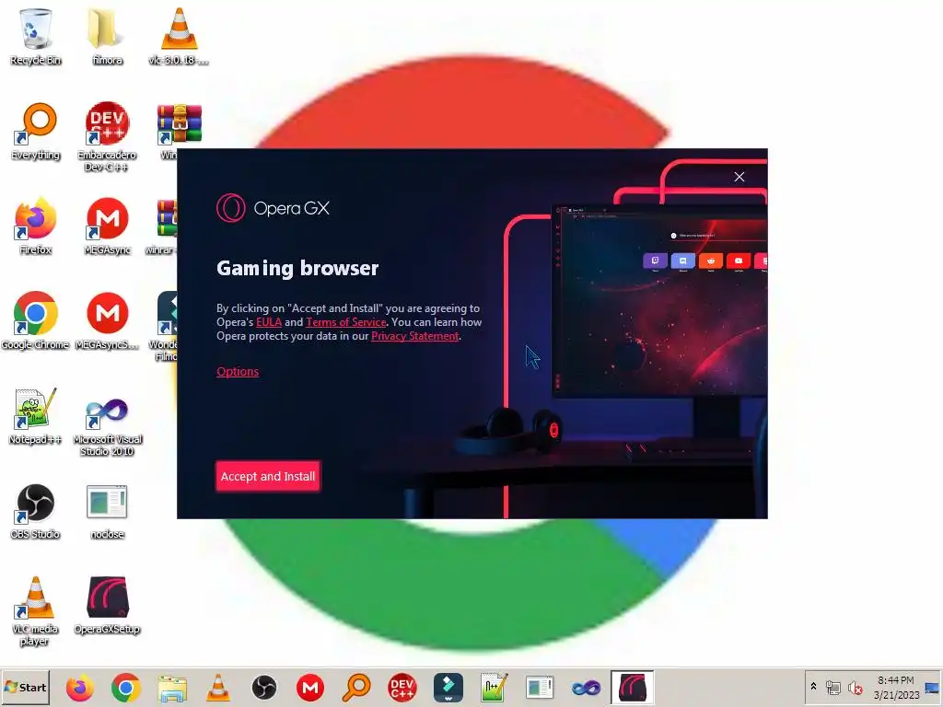Click the Show desktop tray button
This screenshot has height=707, width=943.
tap(932, 687)
